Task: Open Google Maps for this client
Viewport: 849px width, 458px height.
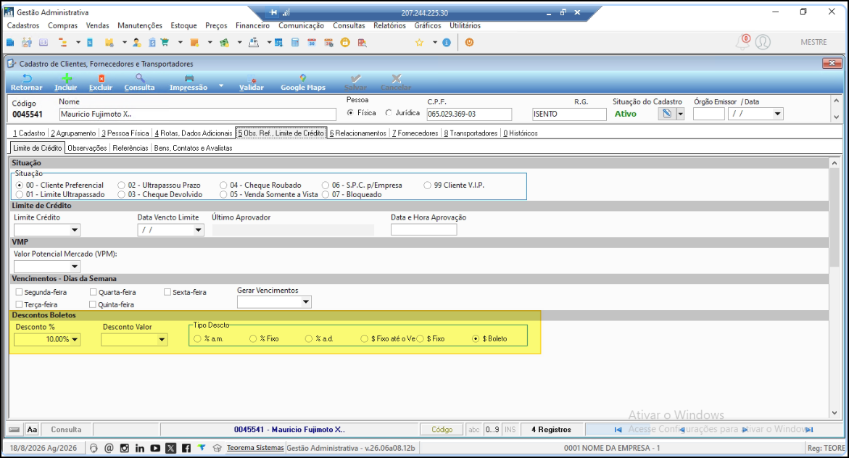Action: point(302,83)
